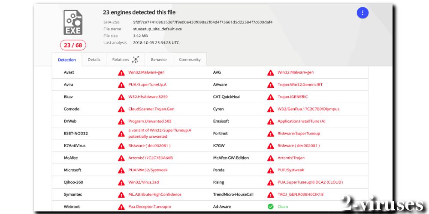
Task: Click the file name stuasetup_site_default.exe
Action: (157, 29)
